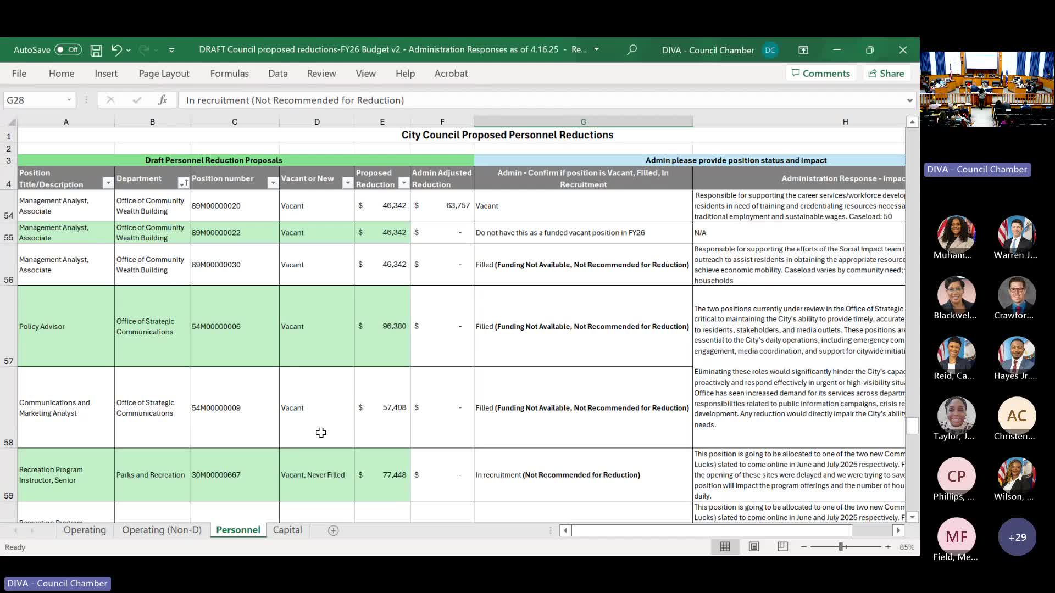1055x593 pixels.
Task: Switch to Page Break Preview icon
Action: coord(782,547)
